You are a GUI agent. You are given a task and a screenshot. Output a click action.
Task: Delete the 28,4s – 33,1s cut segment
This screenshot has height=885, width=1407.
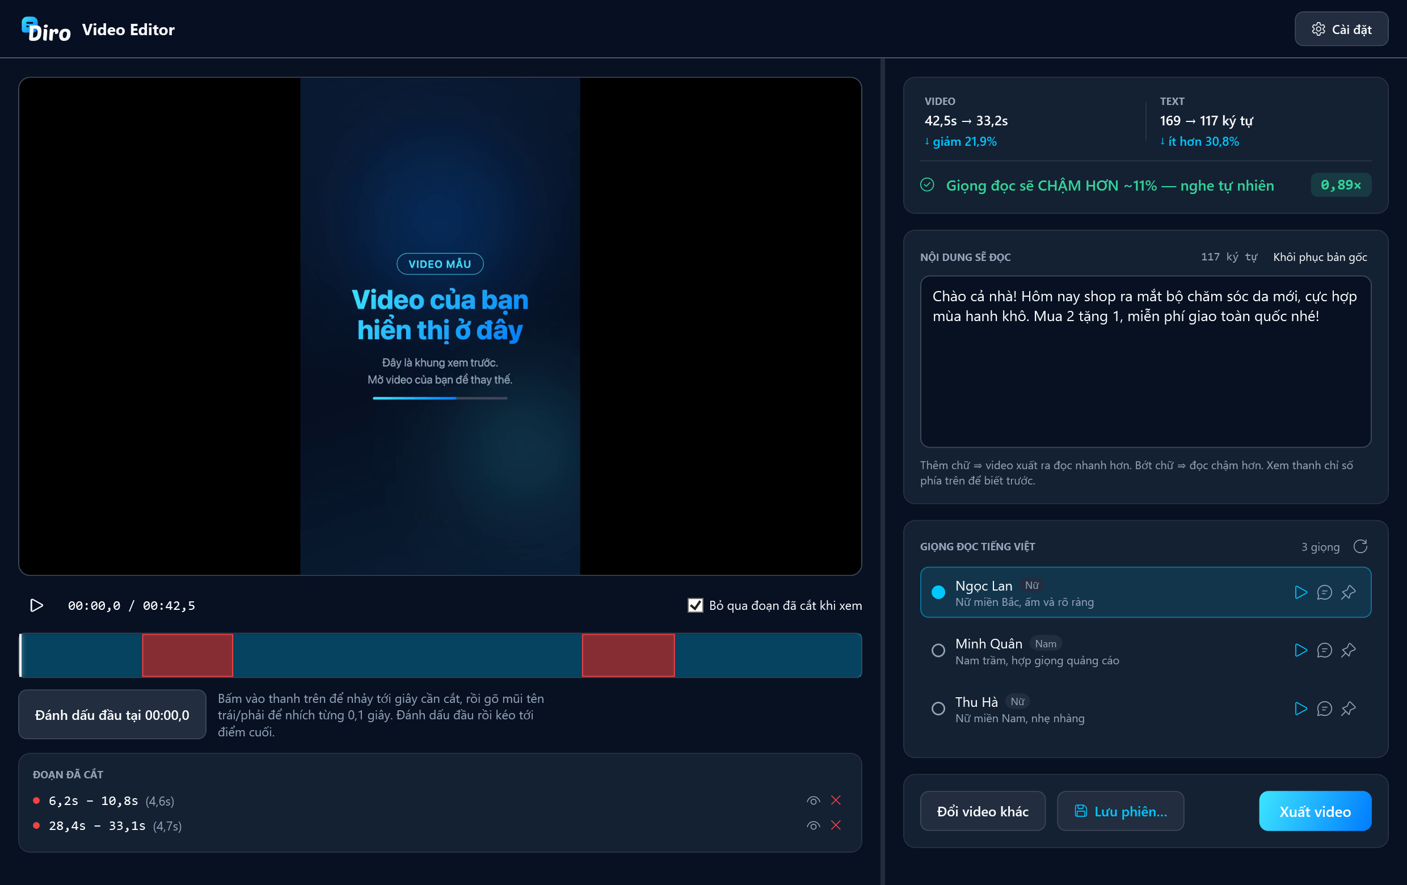click(x=836, y=825)
